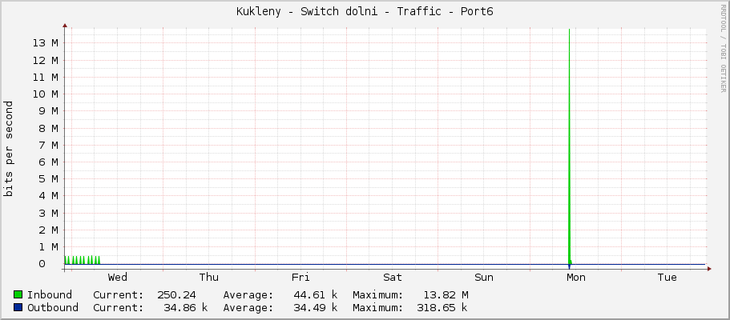Click the 'Thu' x-axis day label
Viewport: 730px width, 320px height.
click(x=209, y=278)
